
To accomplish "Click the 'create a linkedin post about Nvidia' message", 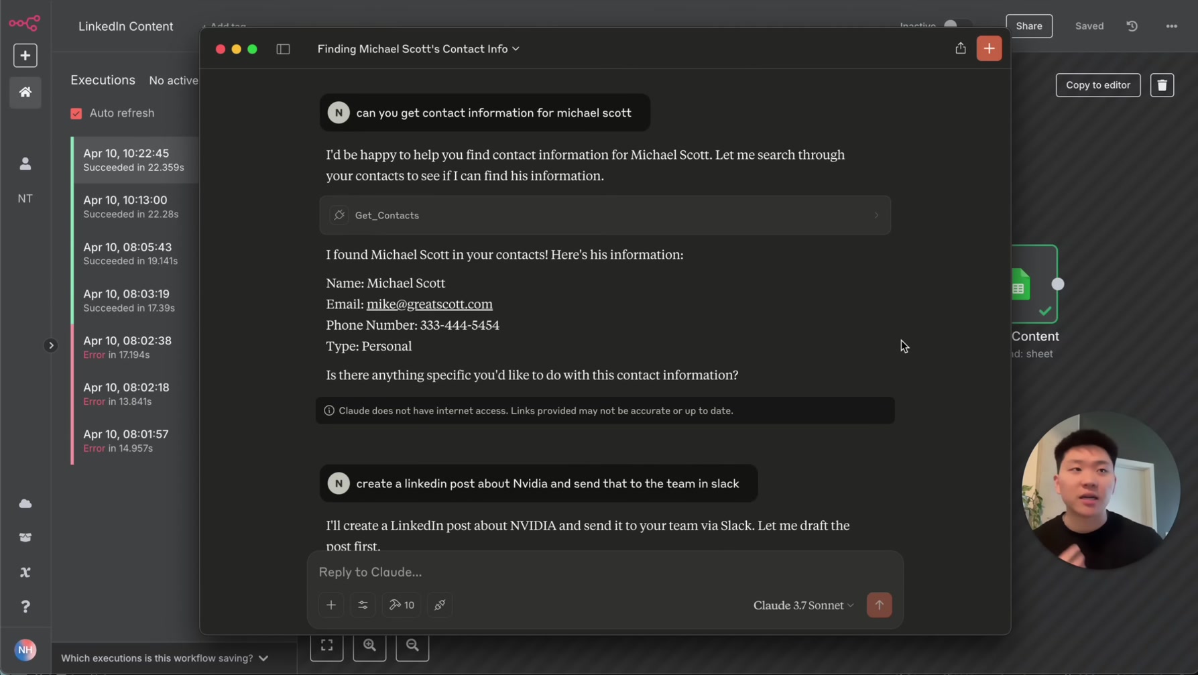I will [x=538, y=483].
